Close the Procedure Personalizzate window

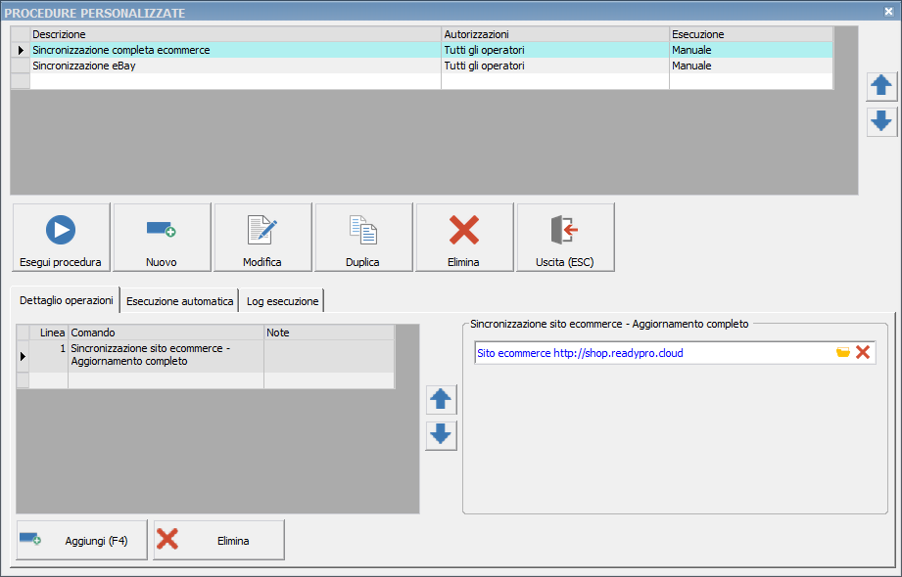pyautogui.click(x=888, y=11)
